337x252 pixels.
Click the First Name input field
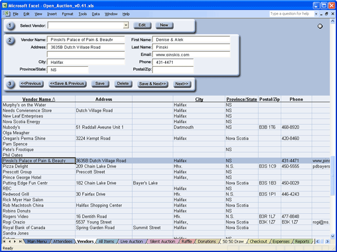pyautogui.click(x=191, y=40)
